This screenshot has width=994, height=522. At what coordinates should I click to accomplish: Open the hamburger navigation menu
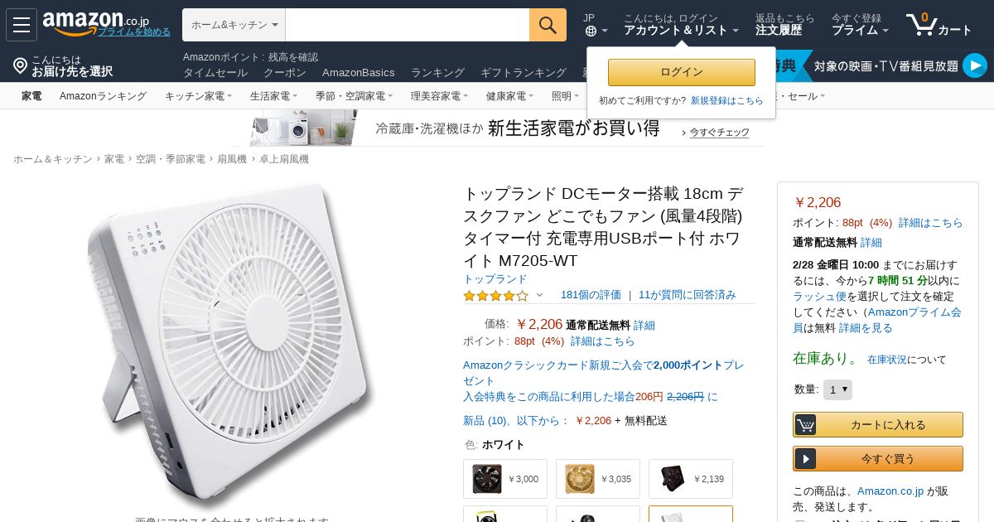[x=22, y=25]
